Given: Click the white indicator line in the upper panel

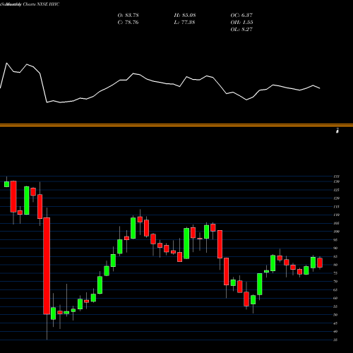Looking at the screenshot, I should pyautogui.click(x=160, y=83).
